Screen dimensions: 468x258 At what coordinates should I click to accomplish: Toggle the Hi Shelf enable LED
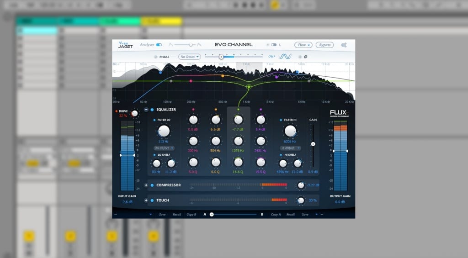tap(281, 155)
